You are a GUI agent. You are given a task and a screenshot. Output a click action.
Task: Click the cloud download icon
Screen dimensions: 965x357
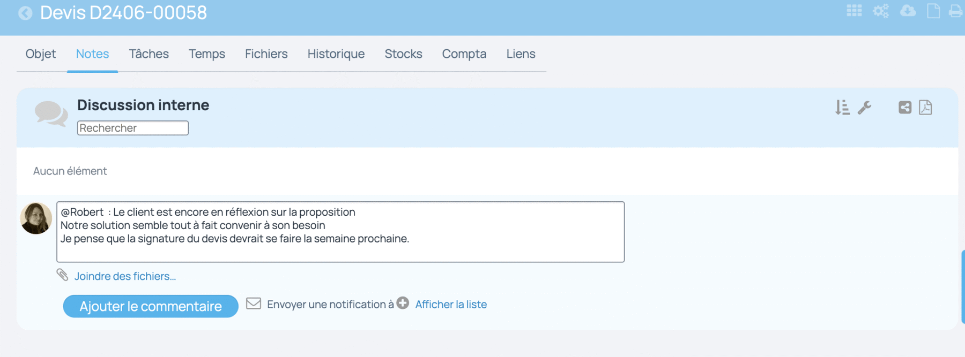click(908, 11)
